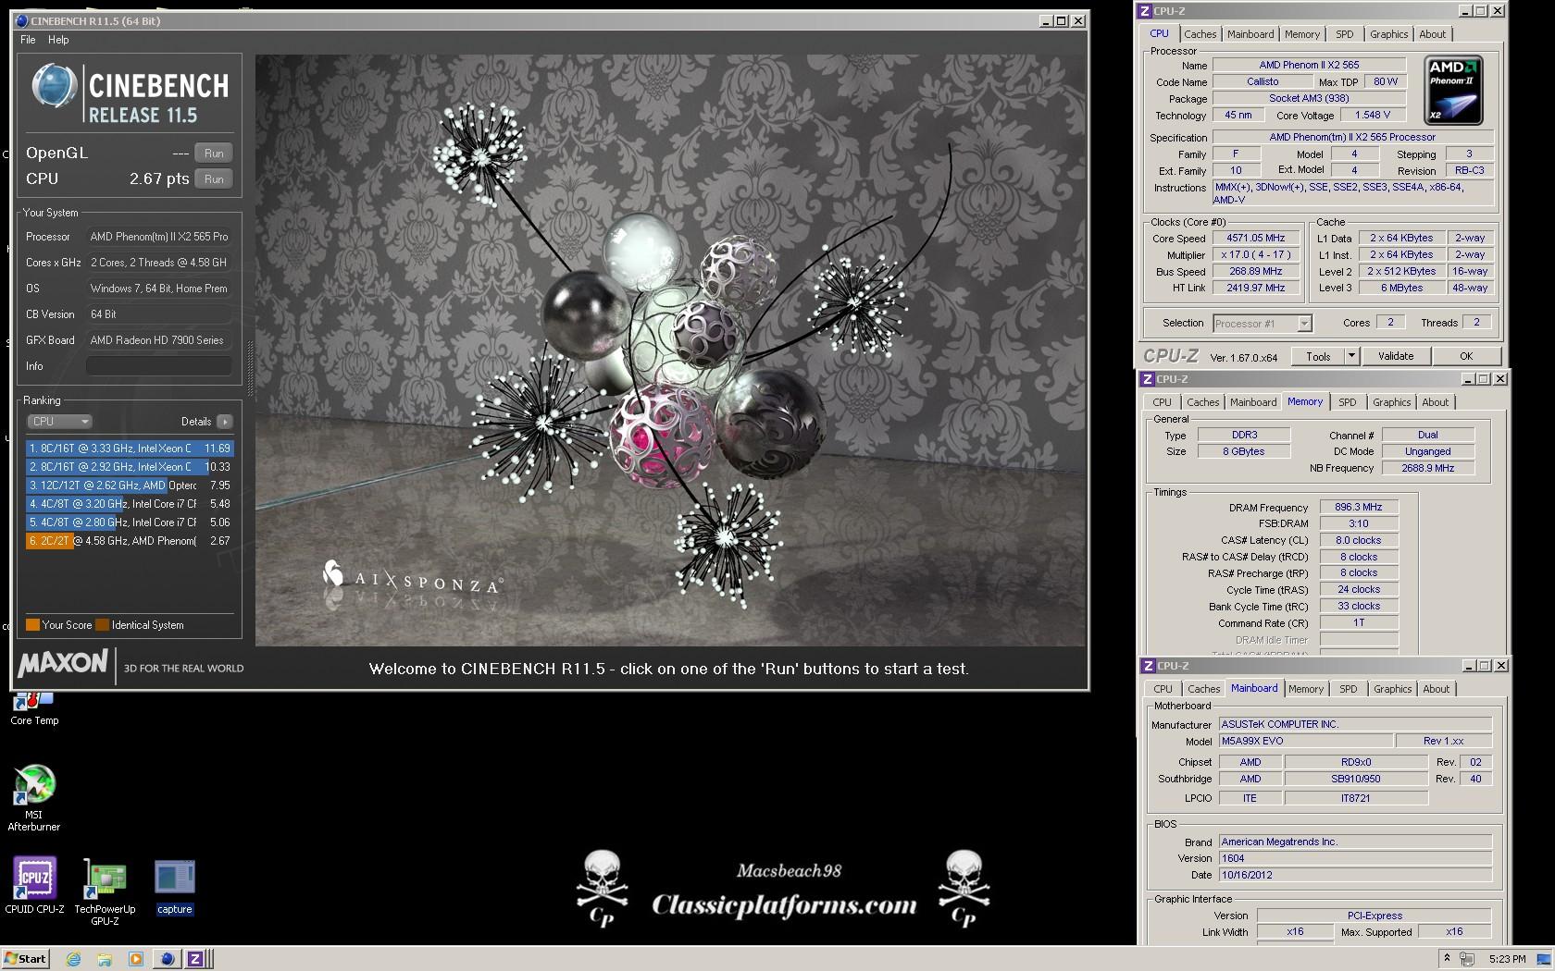Run the OpenGL benchmark
Image resolution: width=1555 pixels, height=971 pixels.
tap(214, 154)
